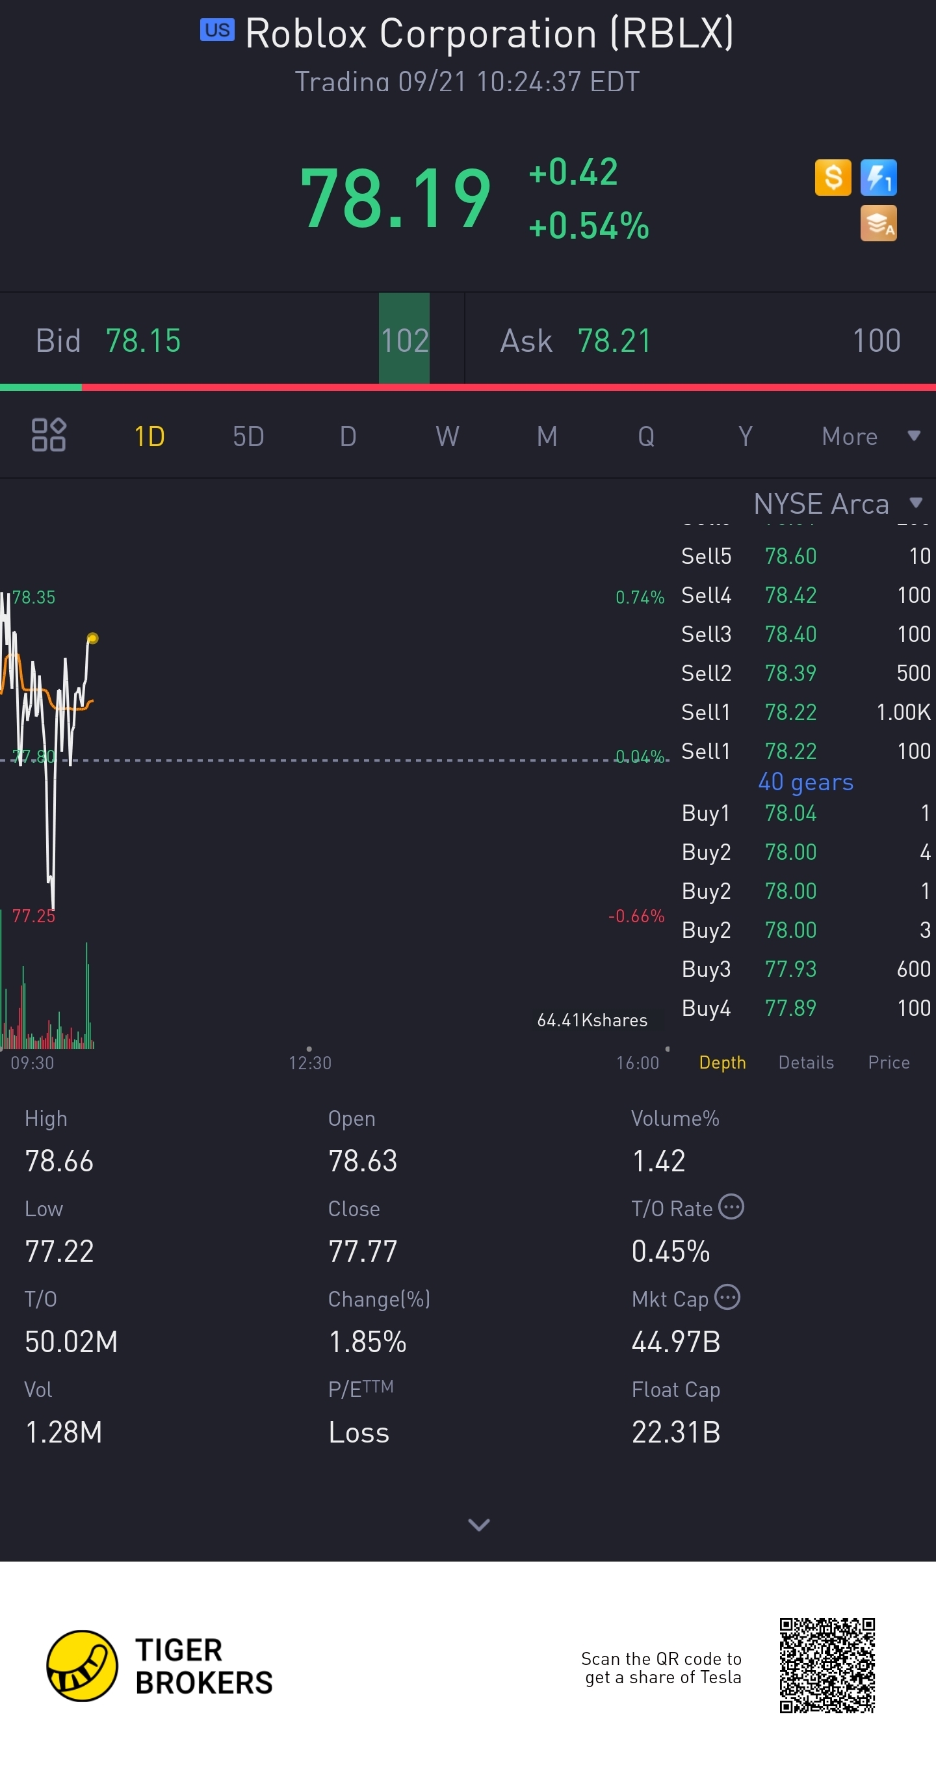Tap the ask size 100
Viewport: 936px width, 1771px height.
click(x=876, y=340)
